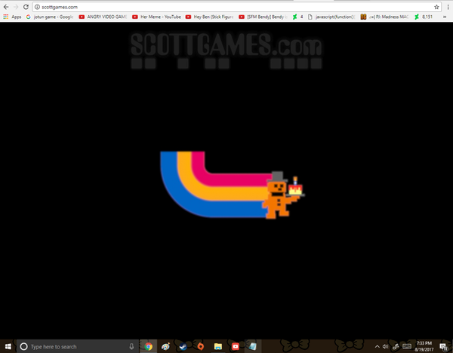Click the Cortana circle icon
This screenshot has height=353, width=453.
pos(23,346)
